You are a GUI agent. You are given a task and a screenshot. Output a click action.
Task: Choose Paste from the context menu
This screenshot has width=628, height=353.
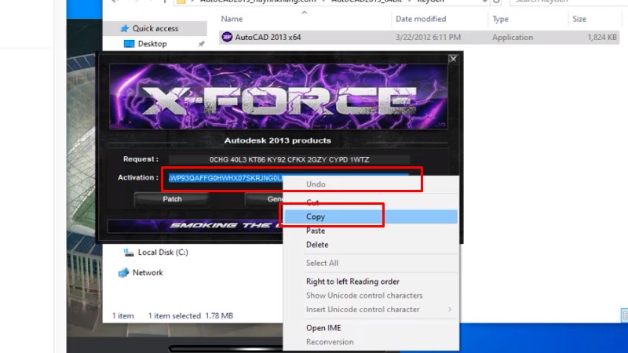pos(316,231)
